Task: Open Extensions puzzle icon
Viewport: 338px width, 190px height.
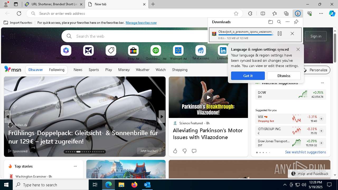Action: tap(250, 13)
